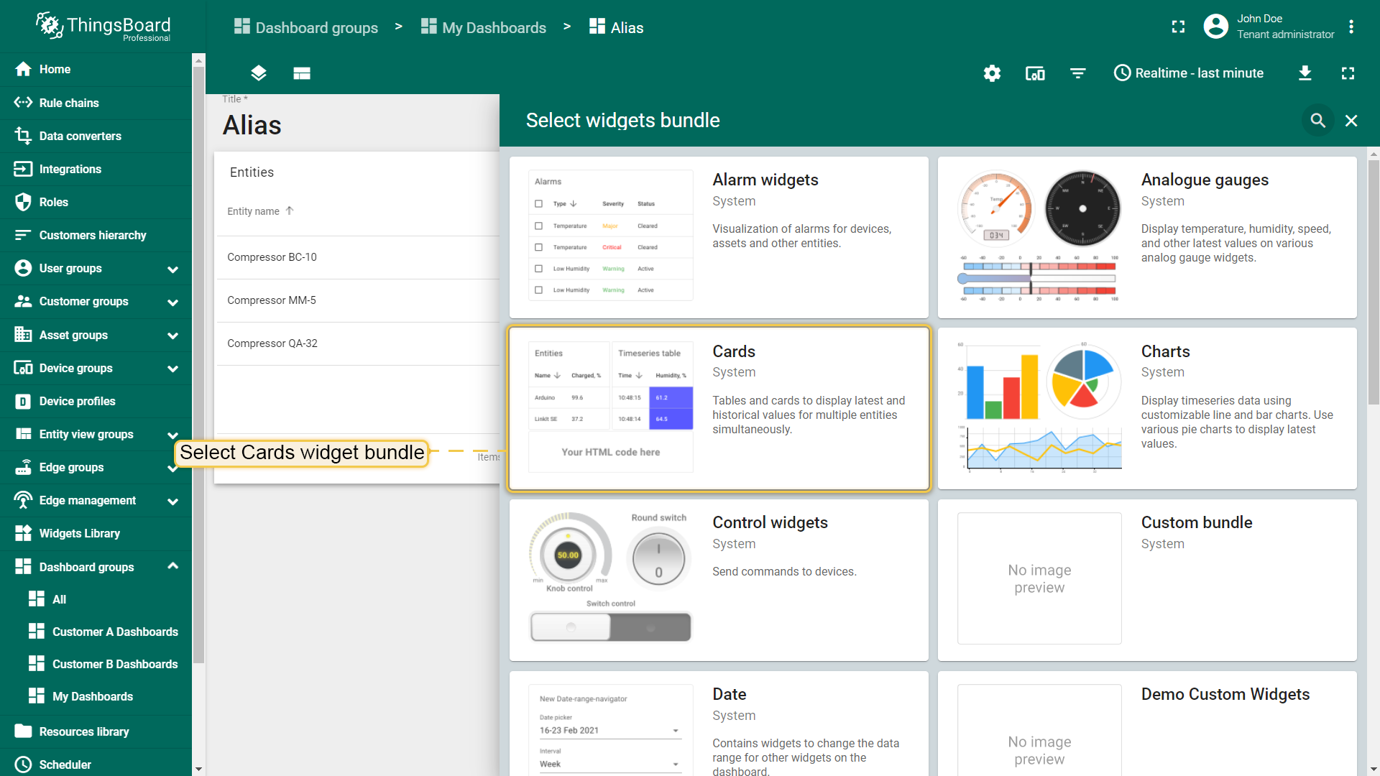Select the Alarm widgets bundle
The image size is (1380, 776).
[x=719, y=237]
